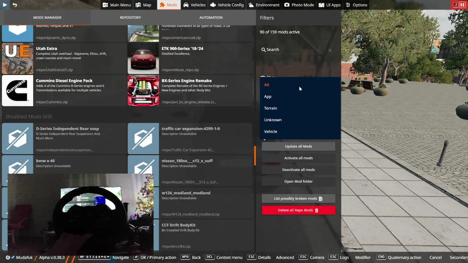The image size is (468, 263).
Task: Select Vehicle in the filter dropdown
Action: pos(300,131)
